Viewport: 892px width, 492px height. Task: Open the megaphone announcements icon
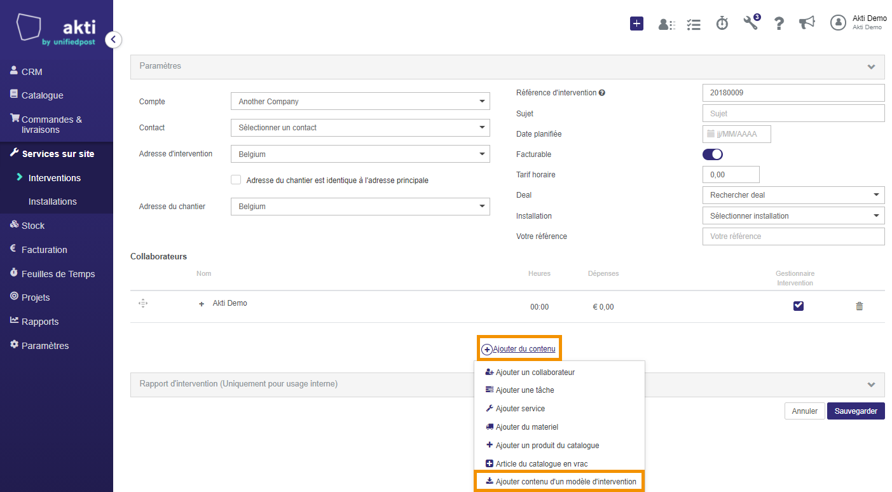tap(807, 23)
